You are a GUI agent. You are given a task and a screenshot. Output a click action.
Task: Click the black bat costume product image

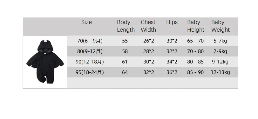pos(45,62)
